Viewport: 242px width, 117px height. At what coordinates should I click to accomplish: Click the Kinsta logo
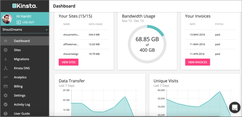click(x=25, y=6)
